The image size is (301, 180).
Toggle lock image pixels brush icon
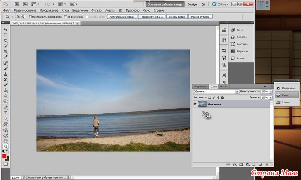[x=214, y=97]
